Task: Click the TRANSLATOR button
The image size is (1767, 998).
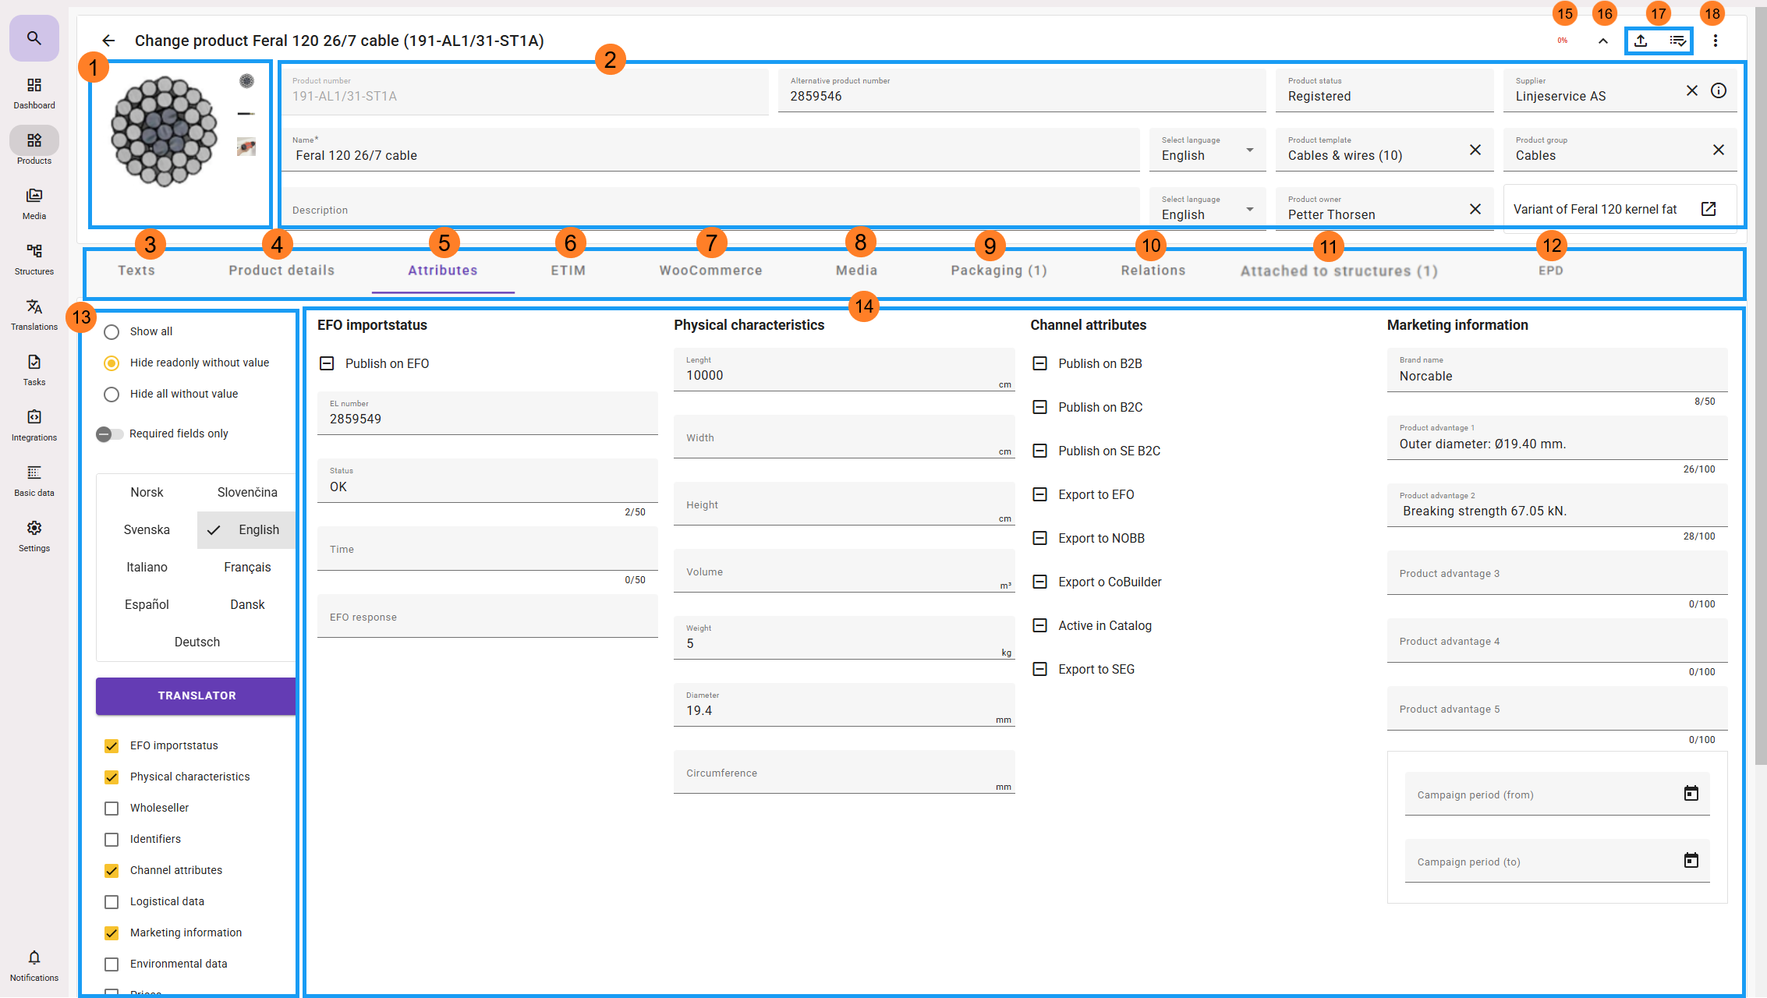Action: [x=197, y=695]
